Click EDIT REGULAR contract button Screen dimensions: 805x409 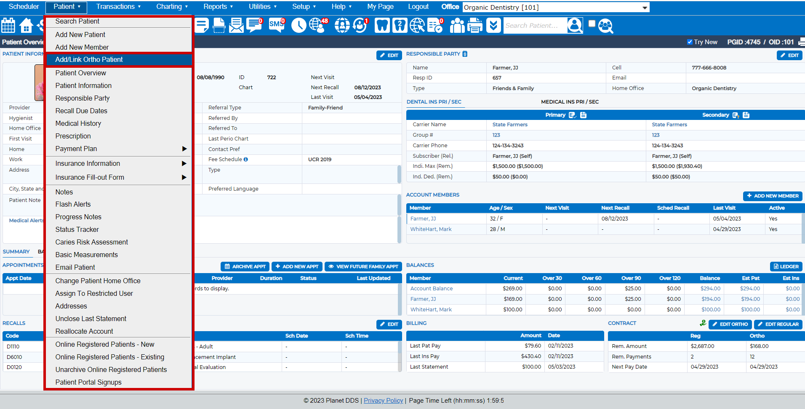(778, 324)
